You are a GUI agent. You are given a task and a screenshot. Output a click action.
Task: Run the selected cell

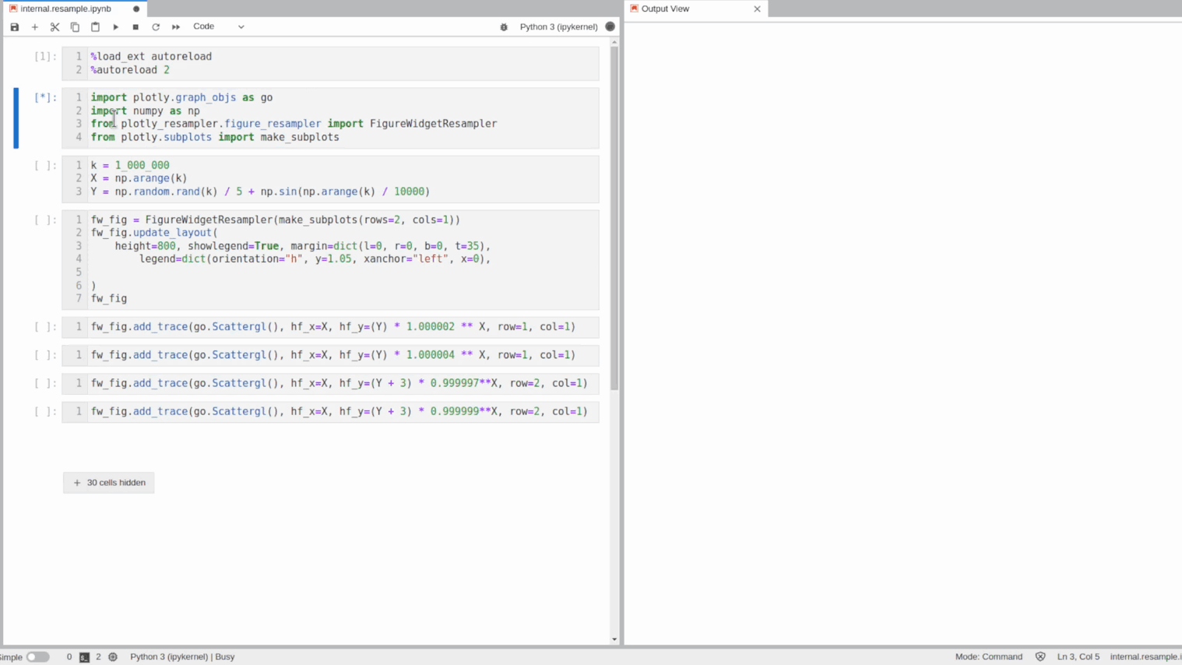(x=115, y=26)
